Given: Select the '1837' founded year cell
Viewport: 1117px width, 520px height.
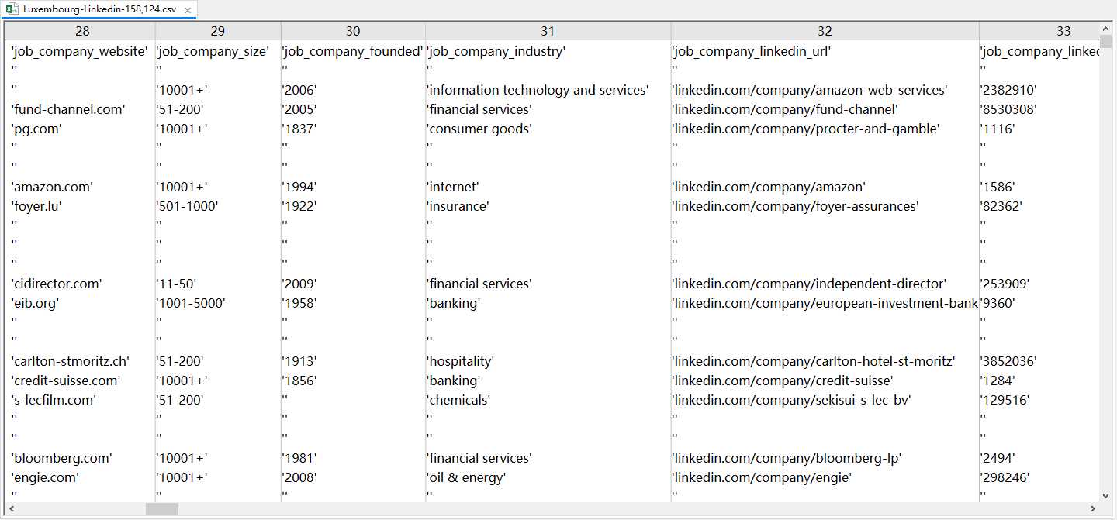Looking at the screenshot, I should pyautogui.click(x=353, y=129).
